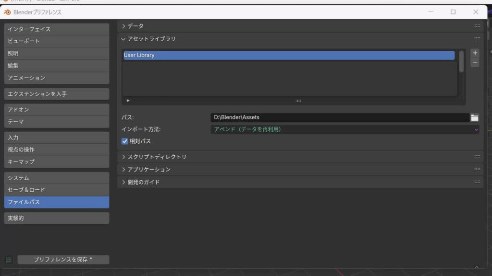Open エクステンションを入手 section
This screenshot has height=276, width=492.
56,94
